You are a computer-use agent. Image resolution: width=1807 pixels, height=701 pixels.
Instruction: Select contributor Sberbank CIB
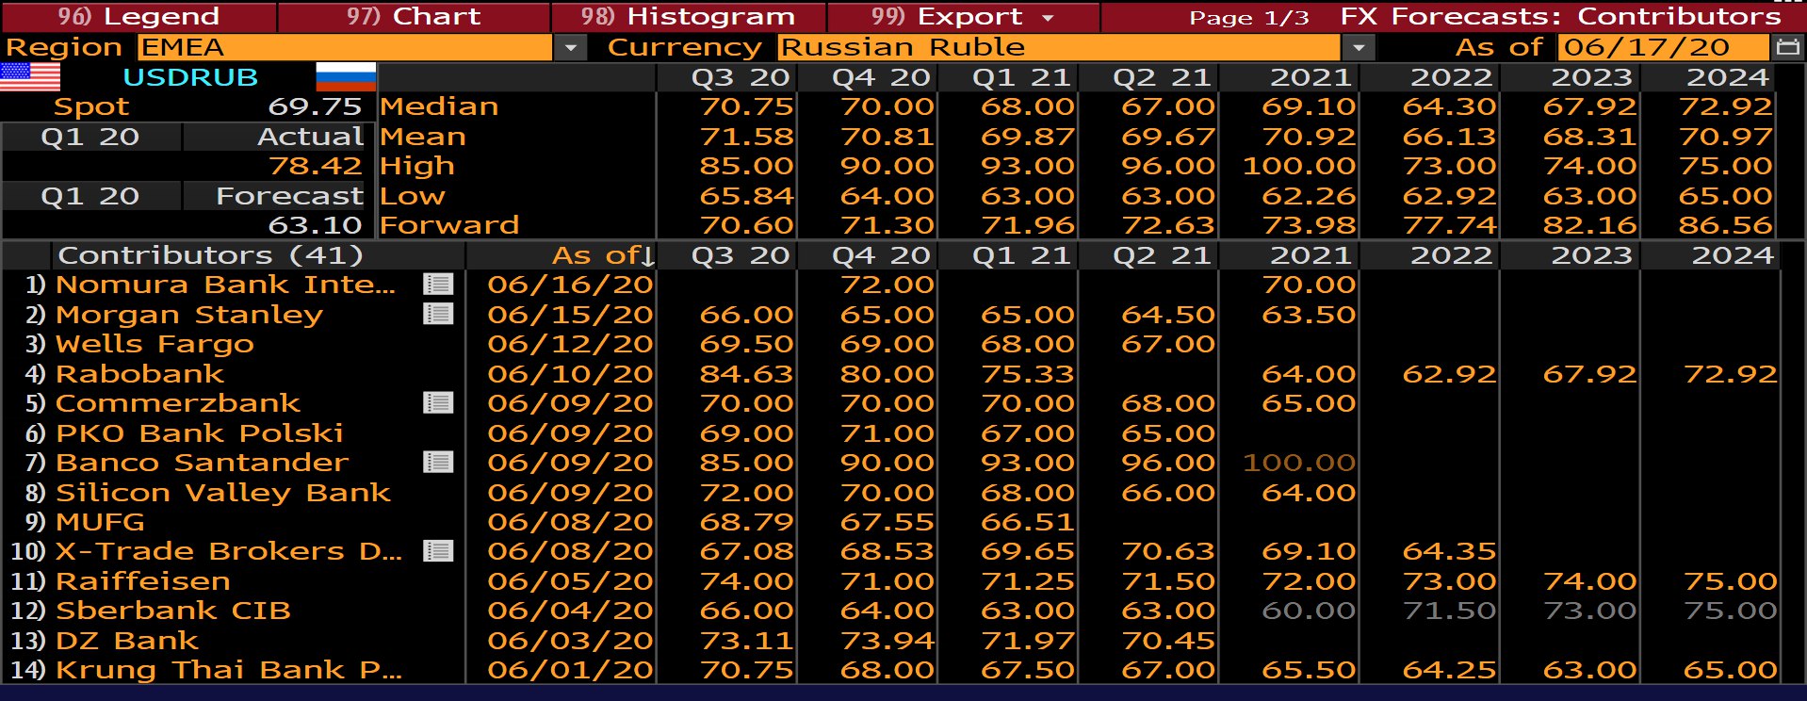point(172,611)
